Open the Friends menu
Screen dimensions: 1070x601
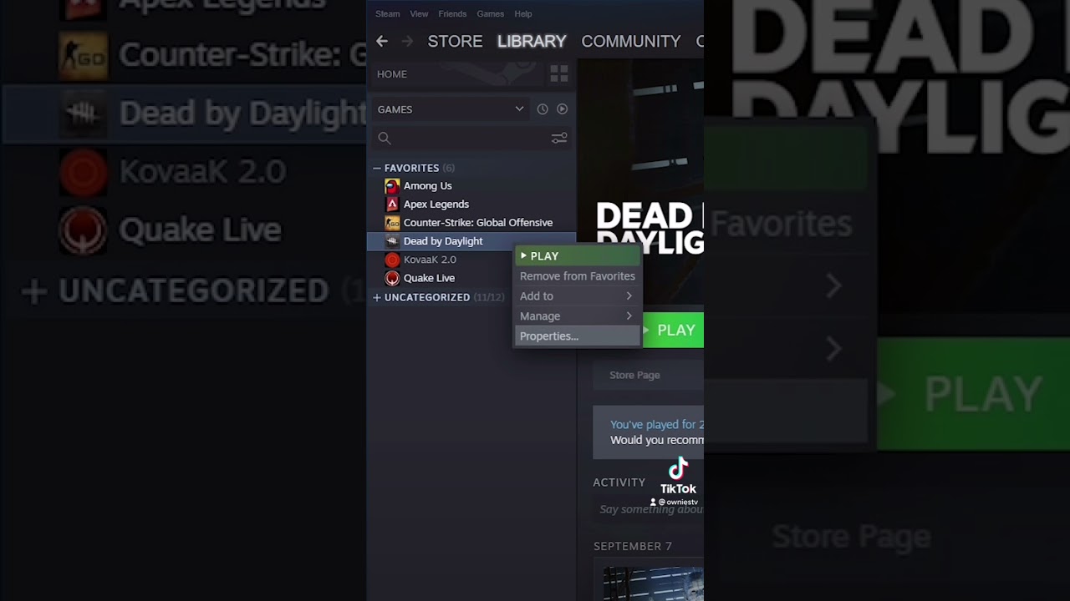tap(452, 14)
